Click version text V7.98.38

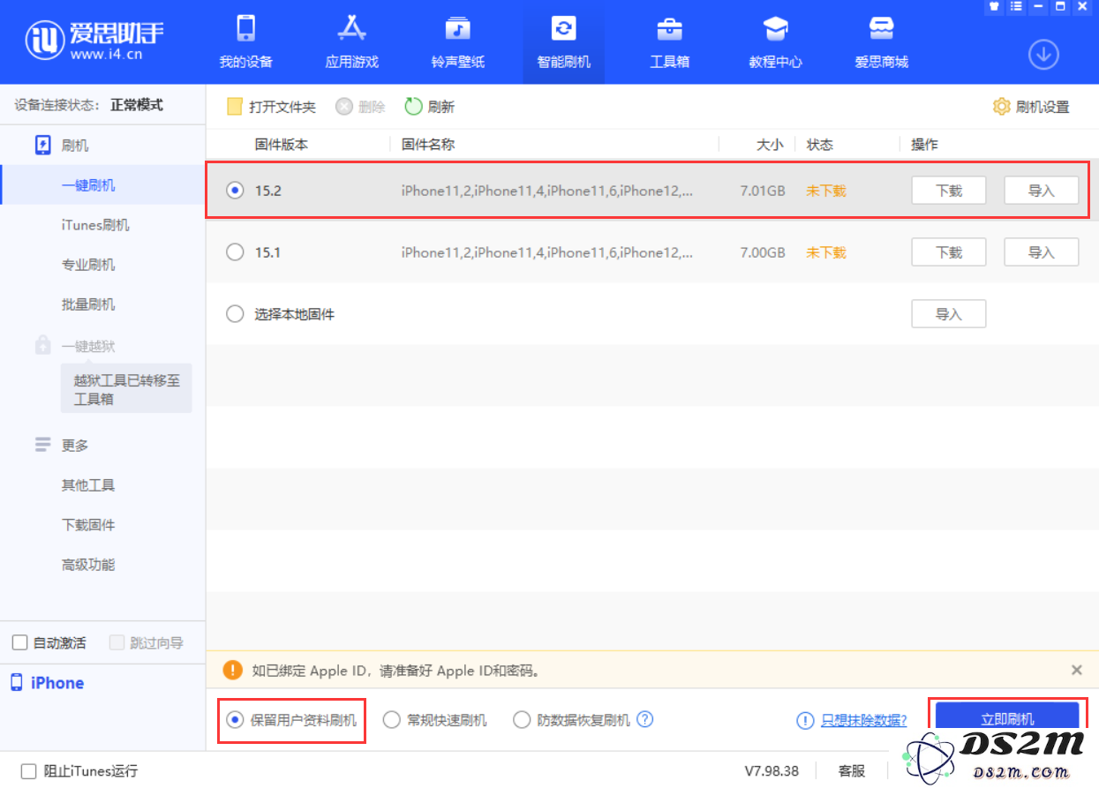pos(772,771)
